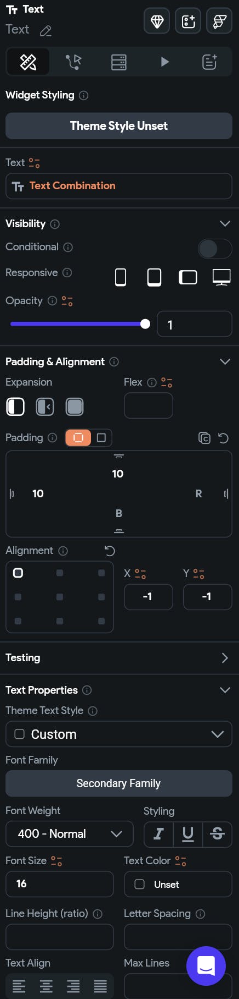
Task: Open the Animations play tab
Action: [164, 62]
